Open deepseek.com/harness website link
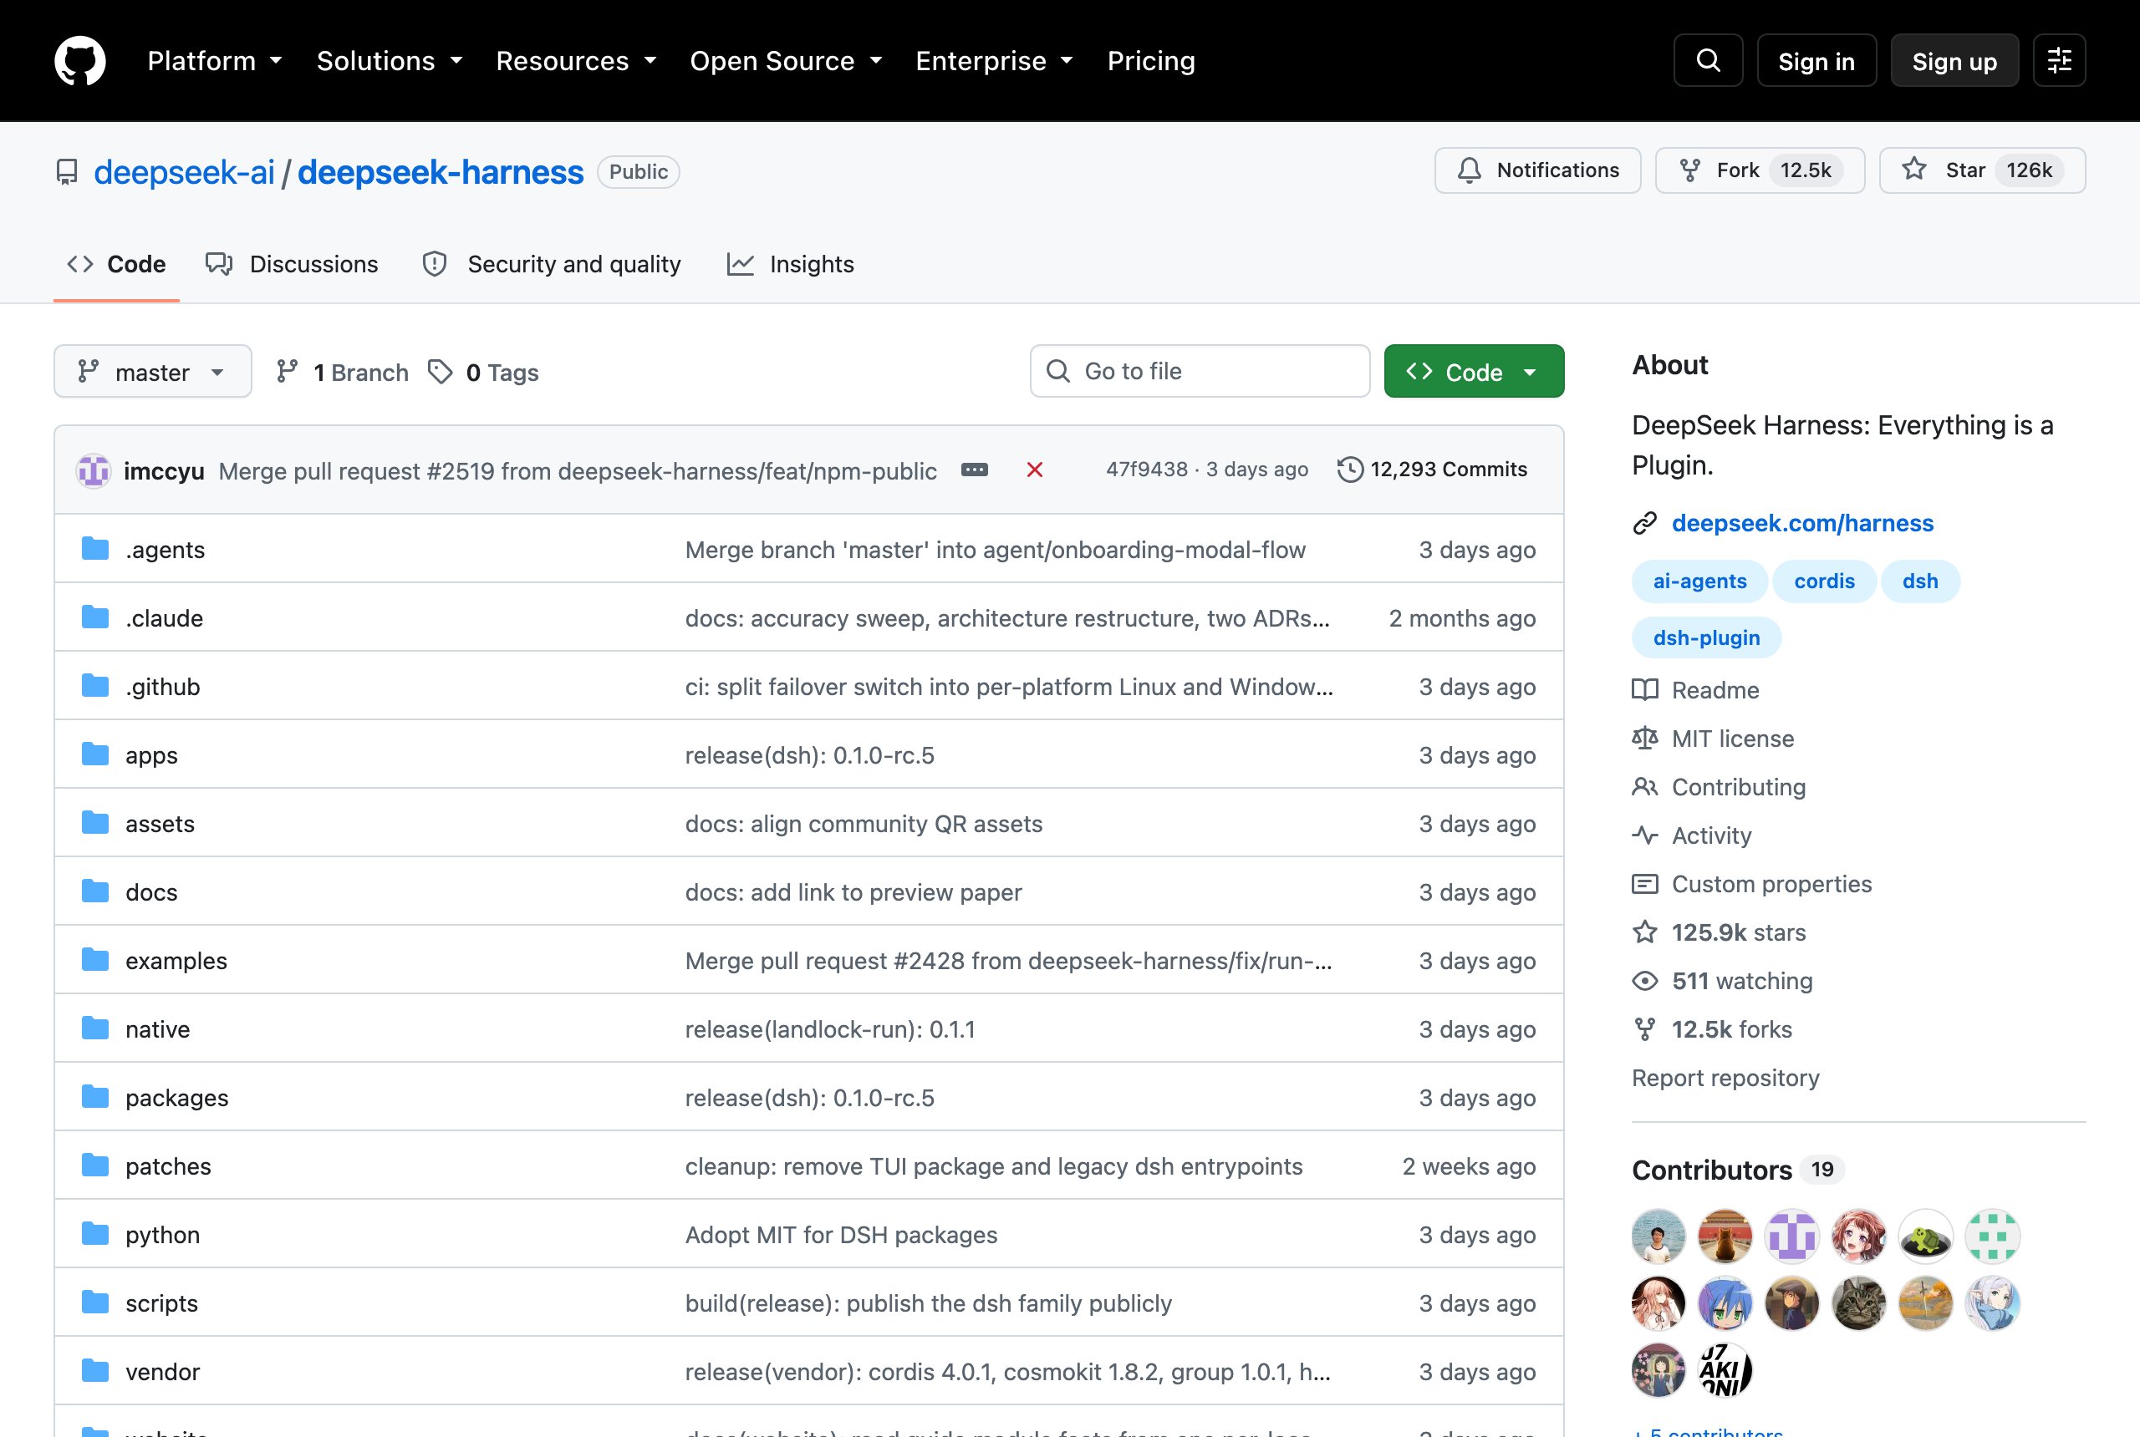 [1801, 522]
